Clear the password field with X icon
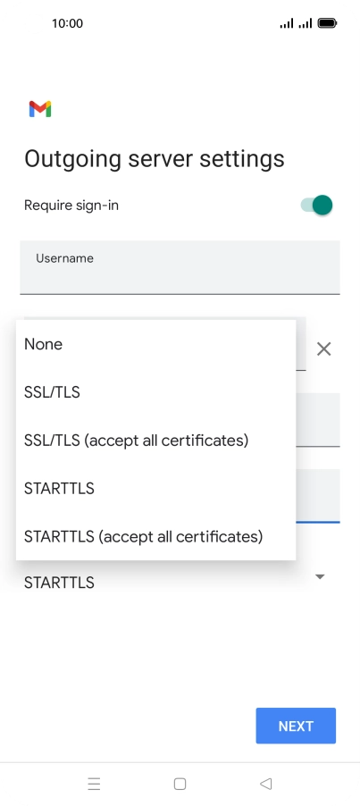Screen dimensions: 360x806 point(323,349)
